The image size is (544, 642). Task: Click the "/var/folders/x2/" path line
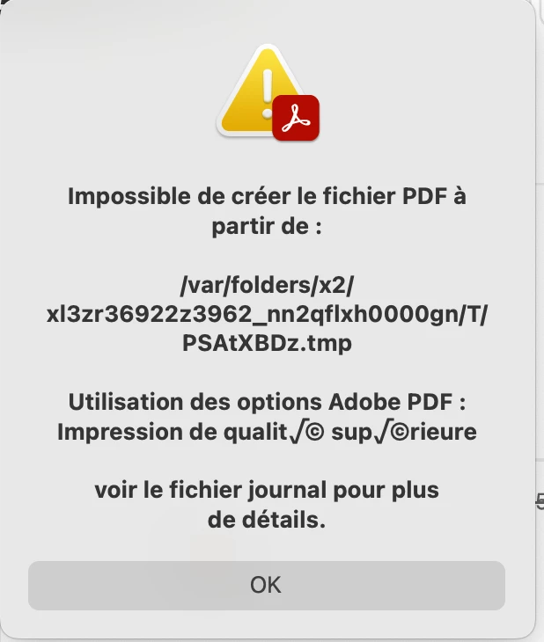267,285
